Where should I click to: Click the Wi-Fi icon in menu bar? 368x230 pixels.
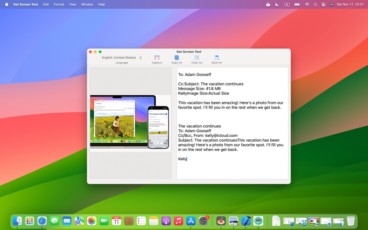307,4
